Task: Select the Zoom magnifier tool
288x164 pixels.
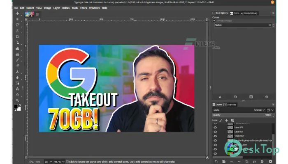Action: click(x=17, y=100)
